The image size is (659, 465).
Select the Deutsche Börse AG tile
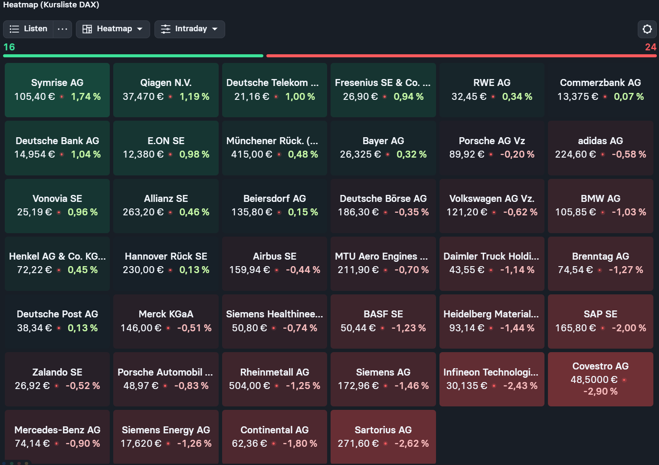point(383,206)
